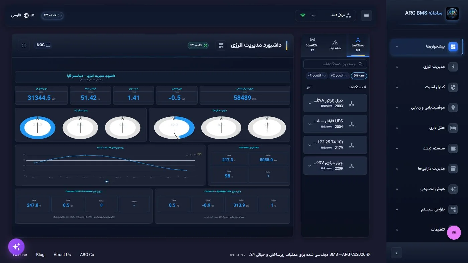468x263 pixels.
Task: Click the shield icon for کنترل امنیت
Action: (x=453, y=87)
